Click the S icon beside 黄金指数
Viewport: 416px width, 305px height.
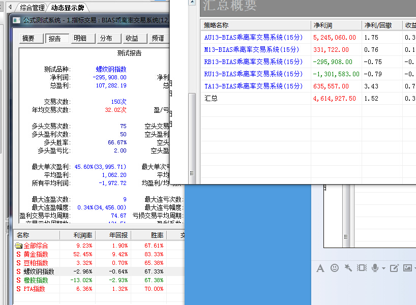pyautogui.click(x=18, y=254)
